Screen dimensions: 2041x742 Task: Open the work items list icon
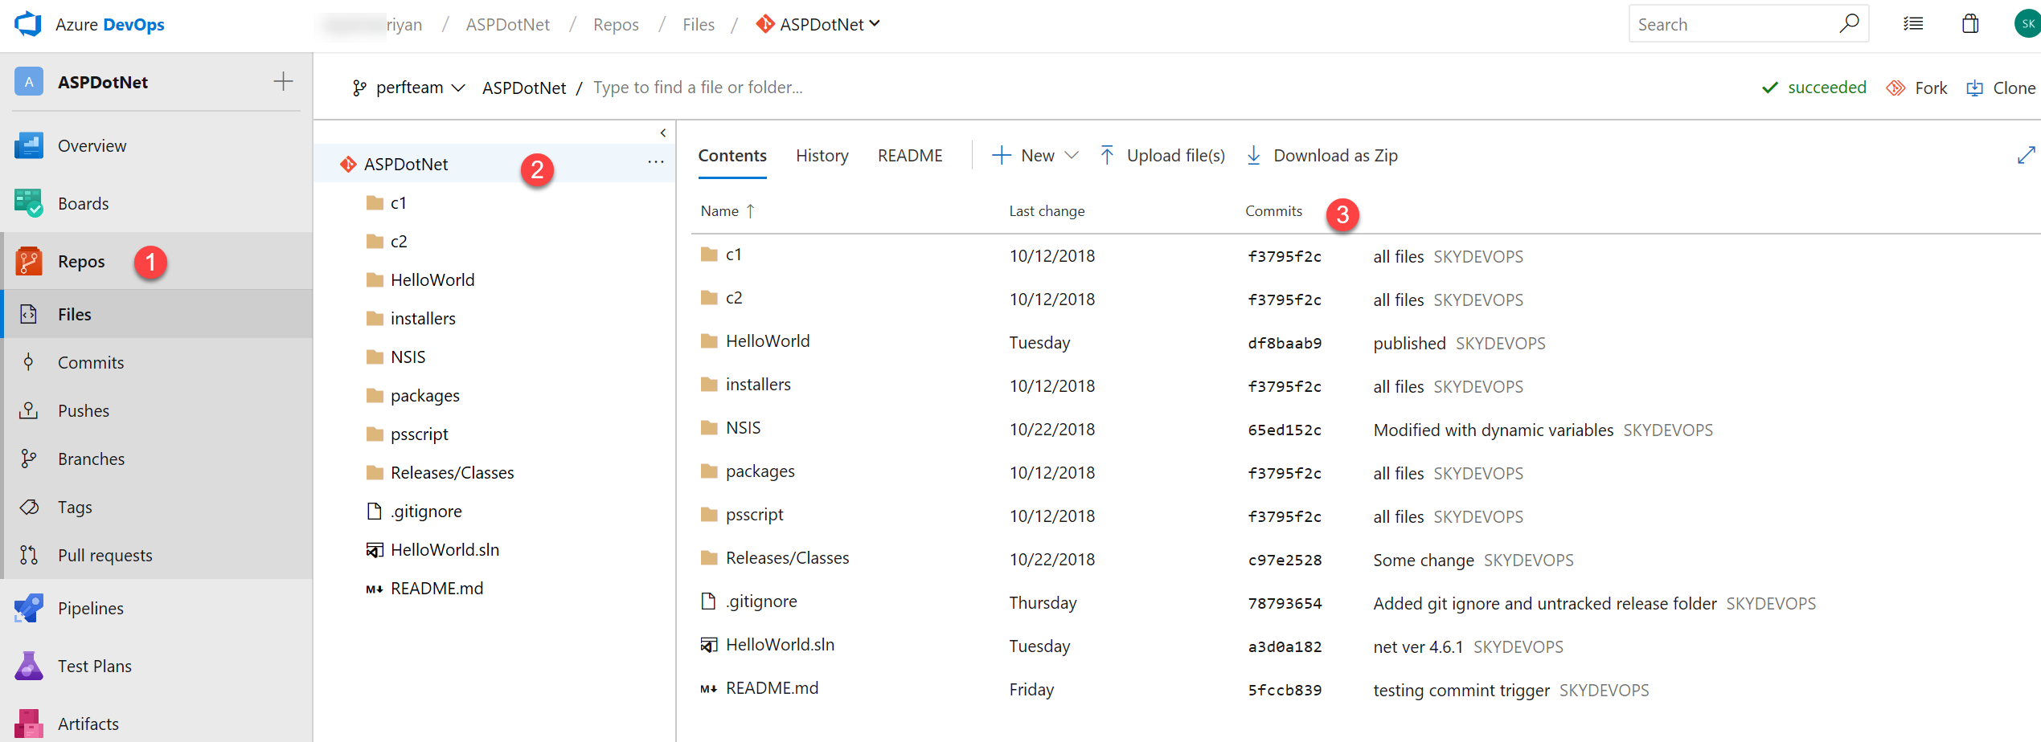point(1913,24)
